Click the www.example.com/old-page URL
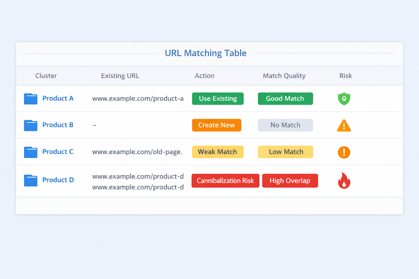Viewport: 419px width, 279px height. point(137,152)
